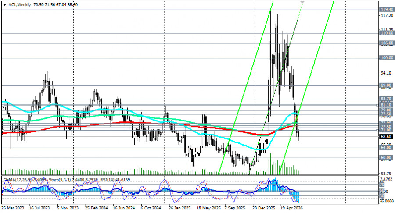Select the 64.00 support level label
The width and height of the screenshot is (395, 213).
tap(386, 148)
